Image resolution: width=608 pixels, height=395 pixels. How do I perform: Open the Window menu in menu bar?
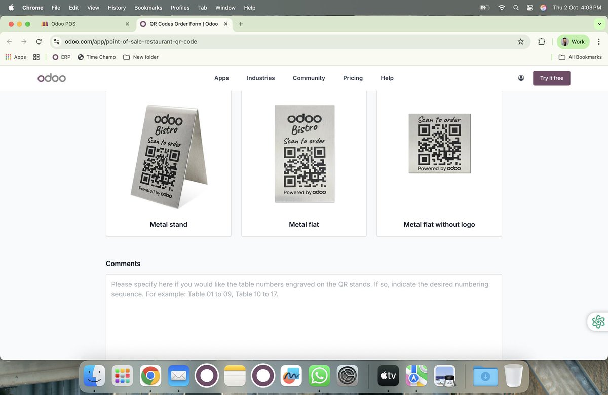225,8
